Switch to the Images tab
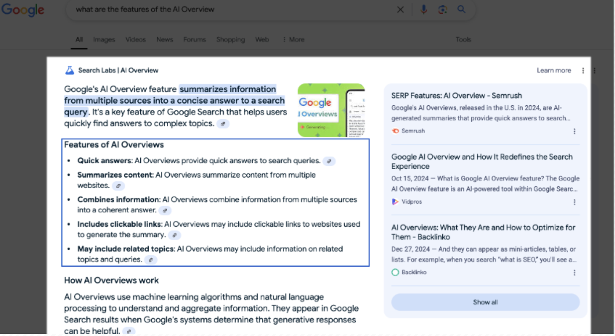This screenshot has height=336, width=615. point(104,40)
